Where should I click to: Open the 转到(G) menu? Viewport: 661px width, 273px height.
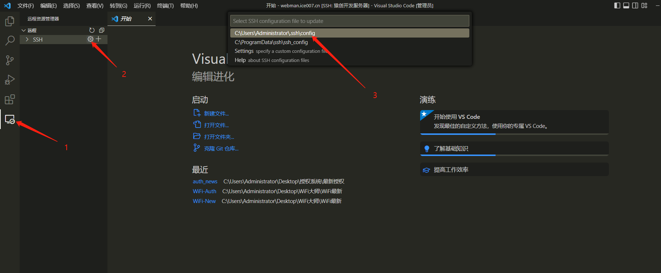pos(118,5)
